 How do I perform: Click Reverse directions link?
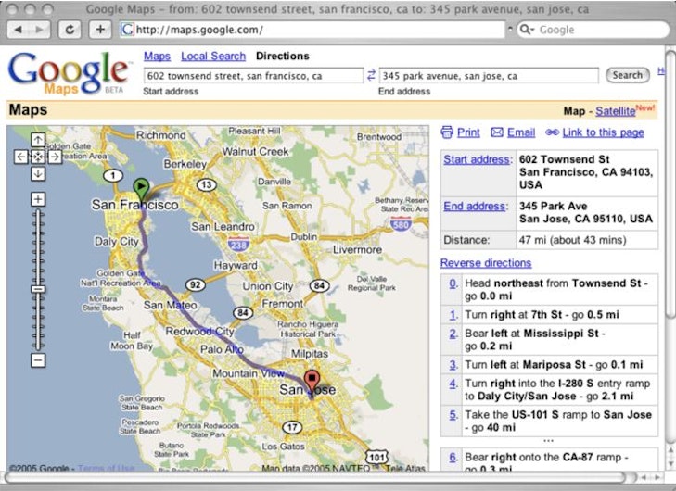tap(486, 263)
